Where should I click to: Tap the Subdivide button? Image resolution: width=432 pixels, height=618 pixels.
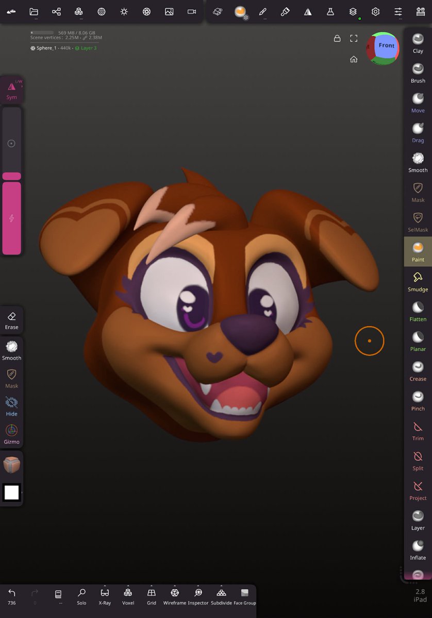coord(221,597)
